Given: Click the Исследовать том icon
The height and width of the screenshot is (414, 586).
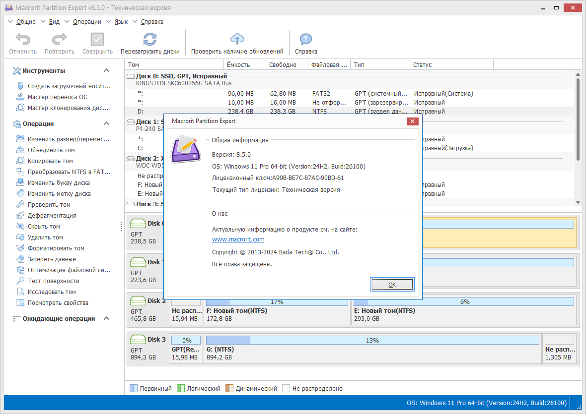Looking at the screenshot, I should [20, 292].
